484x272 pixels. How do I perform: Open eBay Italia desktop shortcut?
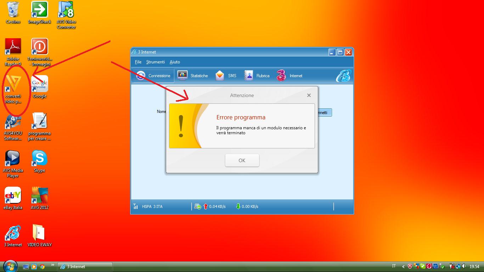coord(13,199)
